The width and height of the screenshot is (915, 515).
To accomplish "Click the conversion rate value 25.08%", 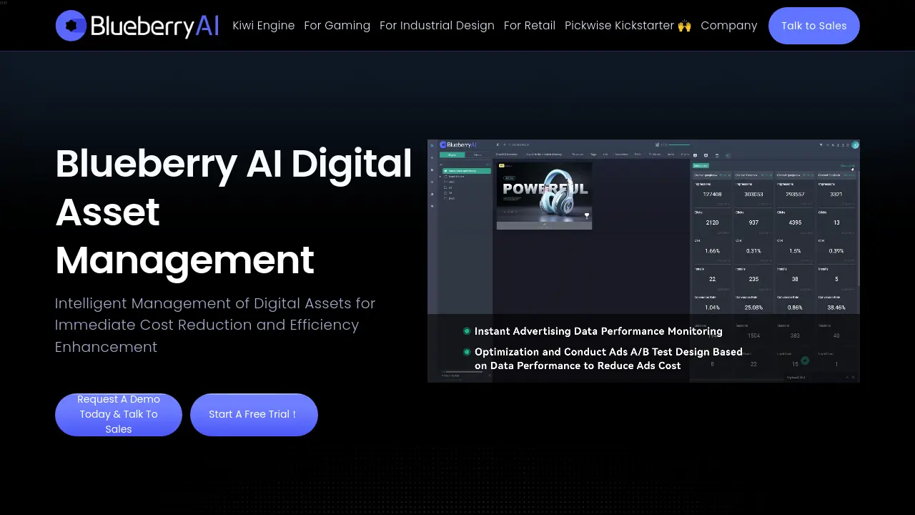I will [x=753, y=308].
